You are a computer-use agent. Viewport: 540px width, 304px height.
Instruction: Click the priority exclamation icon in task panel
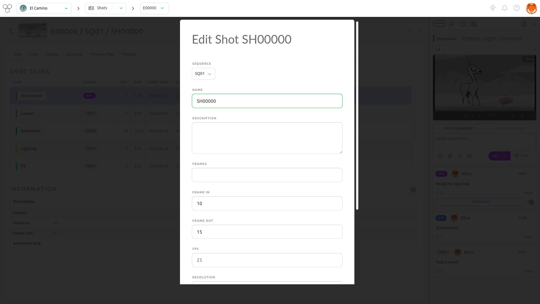pyautogui.click(x=463, y=24)
